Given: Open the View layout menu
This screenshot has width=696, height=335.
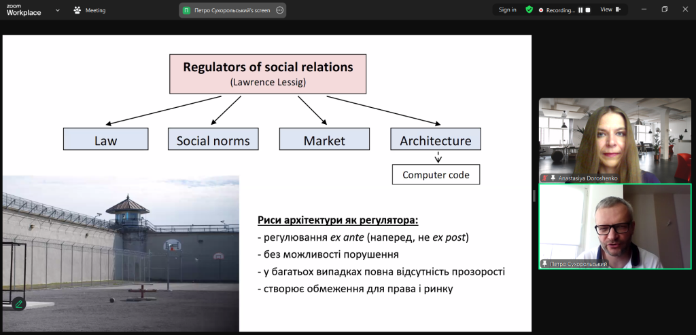Looking at the screenshot, I should [x=610, y=9].
